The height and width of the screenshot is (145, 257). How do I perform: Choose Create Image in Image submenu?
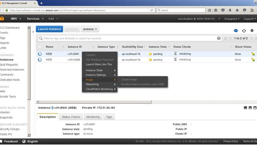129,79
